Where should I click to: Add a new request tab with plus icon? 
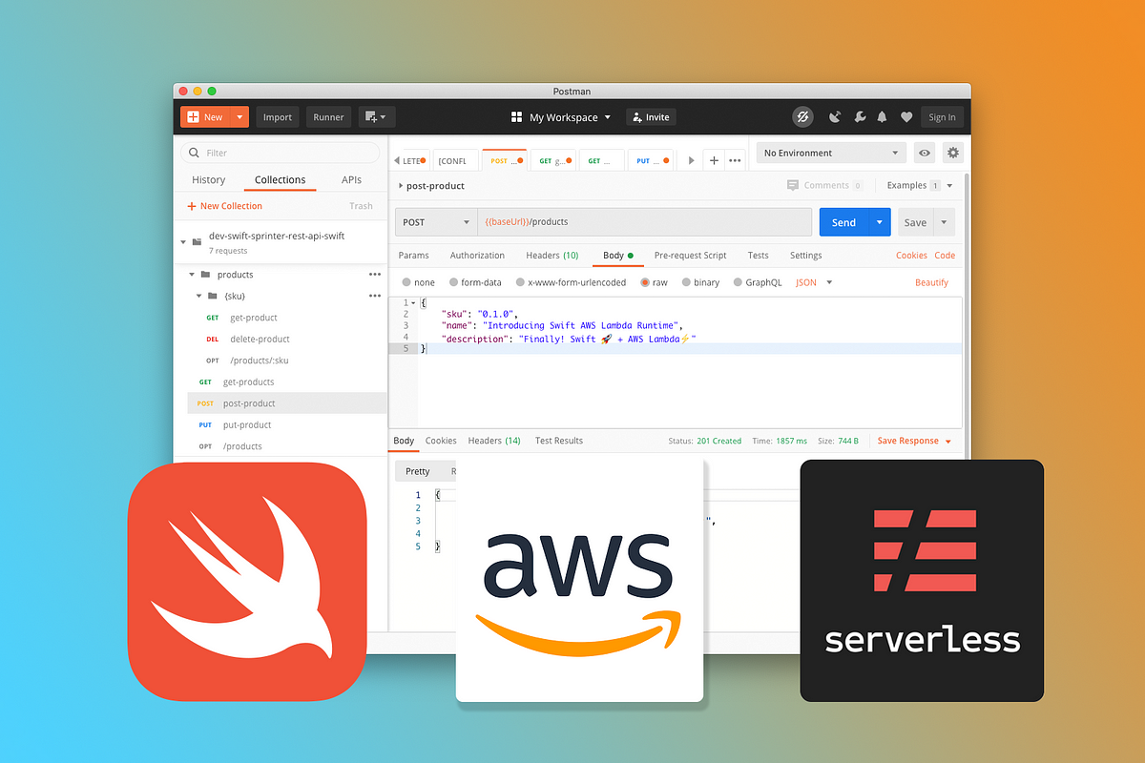(714, 160)
